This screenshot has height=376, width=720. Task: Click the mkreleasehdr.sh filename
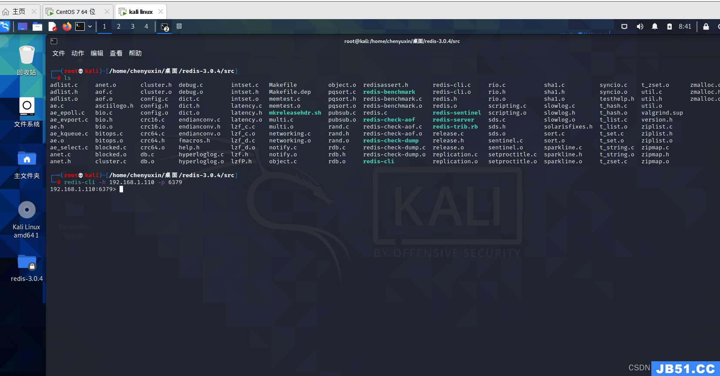[x=295, y=113]
